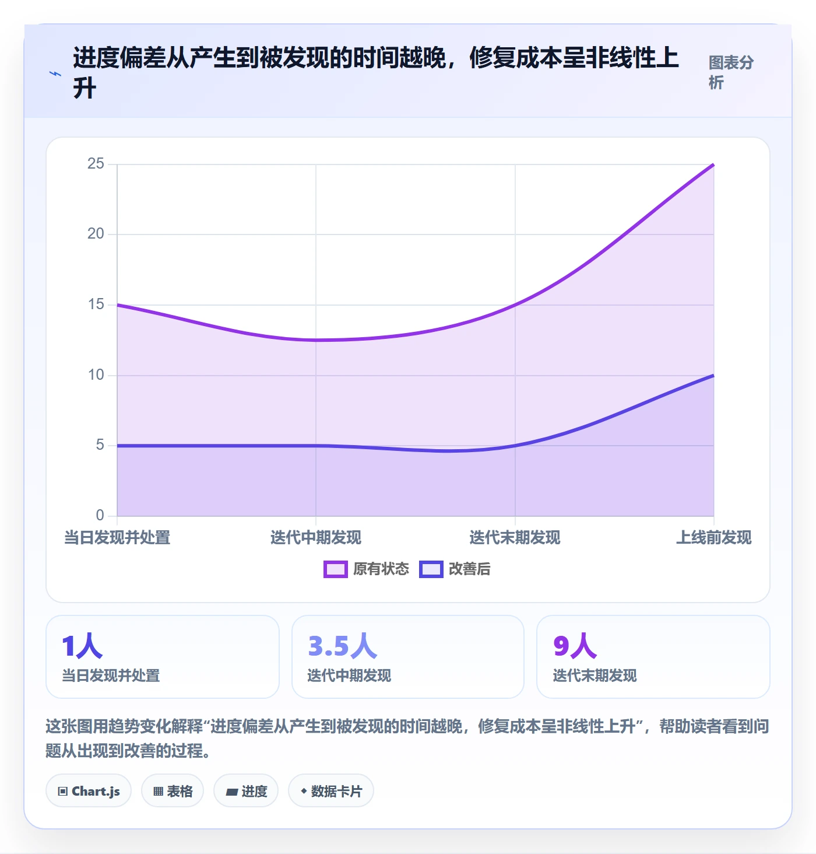Viewport: 816px width, 854px height.
Task: Toggle the 原有状态 legend color box
Action: (x=335, y=569)
